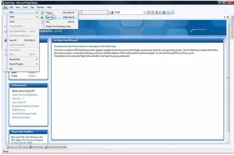Click the Error List tab
This screenshot has height=155, width=234.
[x=12, y=147]
